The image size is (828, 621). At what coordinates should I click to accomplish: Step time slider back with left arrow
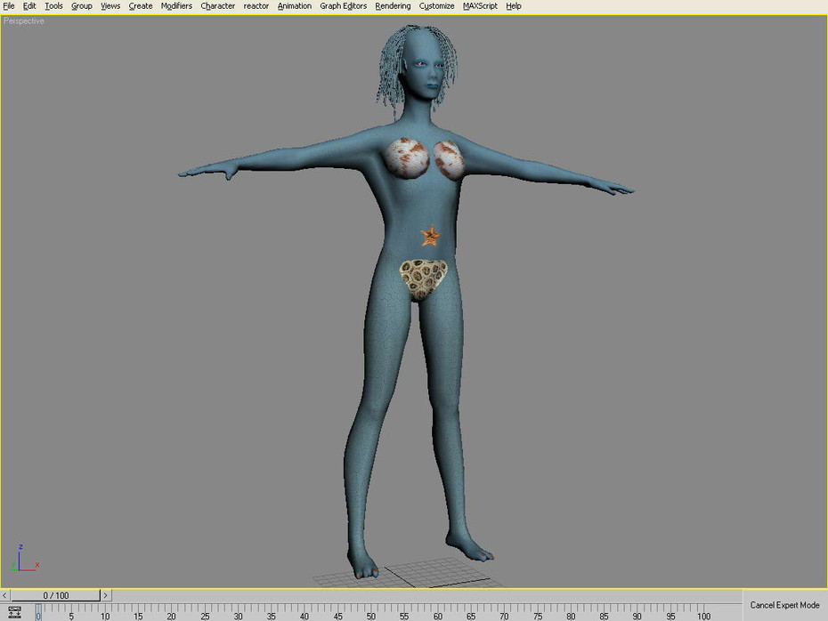pos(4,595)
